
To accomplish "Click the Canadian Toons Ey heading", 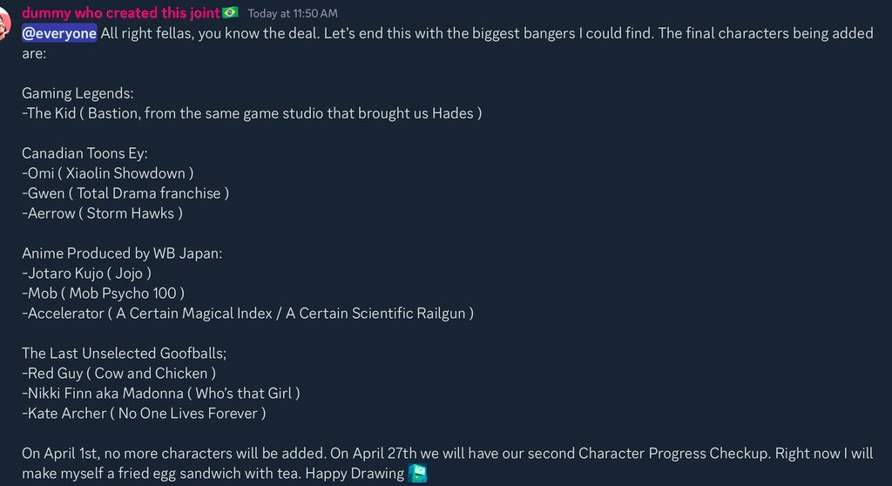I will pyautogui.click(x=84, y=153).
